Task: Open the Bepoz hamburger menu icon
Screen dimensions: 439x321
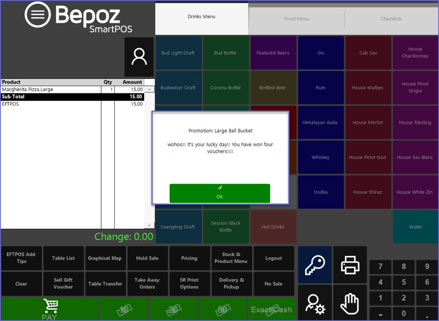Action: point(37,14)
